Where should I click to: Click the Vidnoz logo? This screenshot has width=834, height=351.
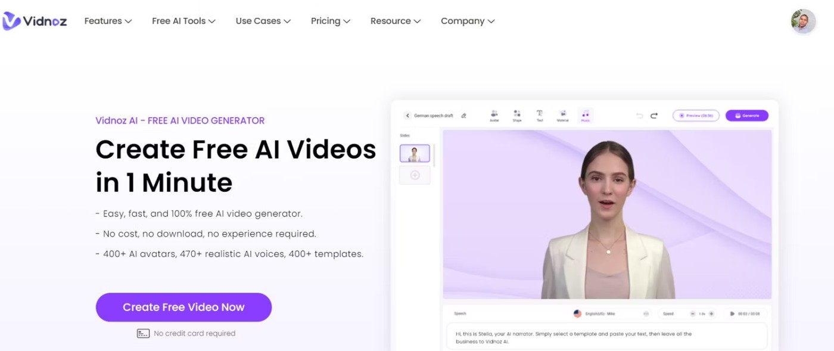coord(35,21)
